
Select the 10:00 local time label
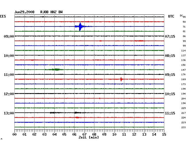click(x=9, y=56)
